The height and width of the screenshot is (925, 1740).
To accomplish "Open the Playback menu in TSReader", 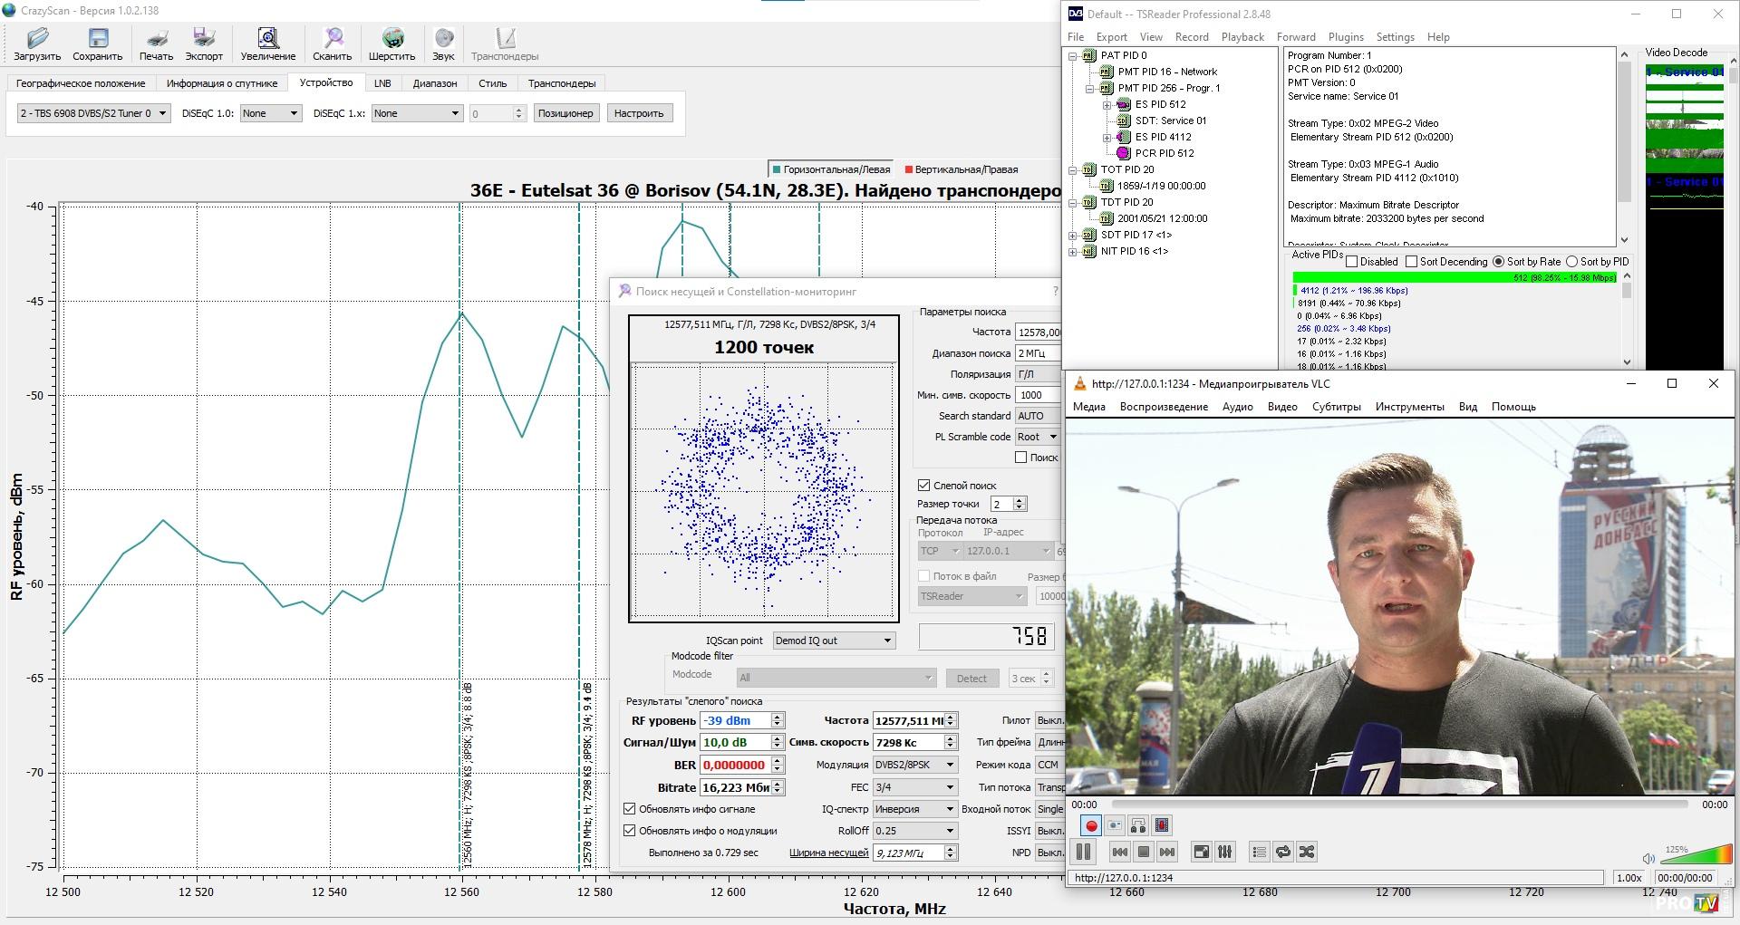I will click(1242, 37).
